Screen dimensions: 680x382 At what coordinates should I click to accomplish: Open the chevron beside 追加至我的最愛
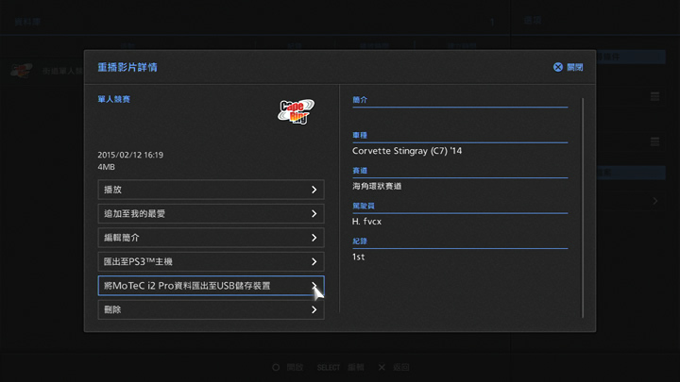tap(314, 214)
